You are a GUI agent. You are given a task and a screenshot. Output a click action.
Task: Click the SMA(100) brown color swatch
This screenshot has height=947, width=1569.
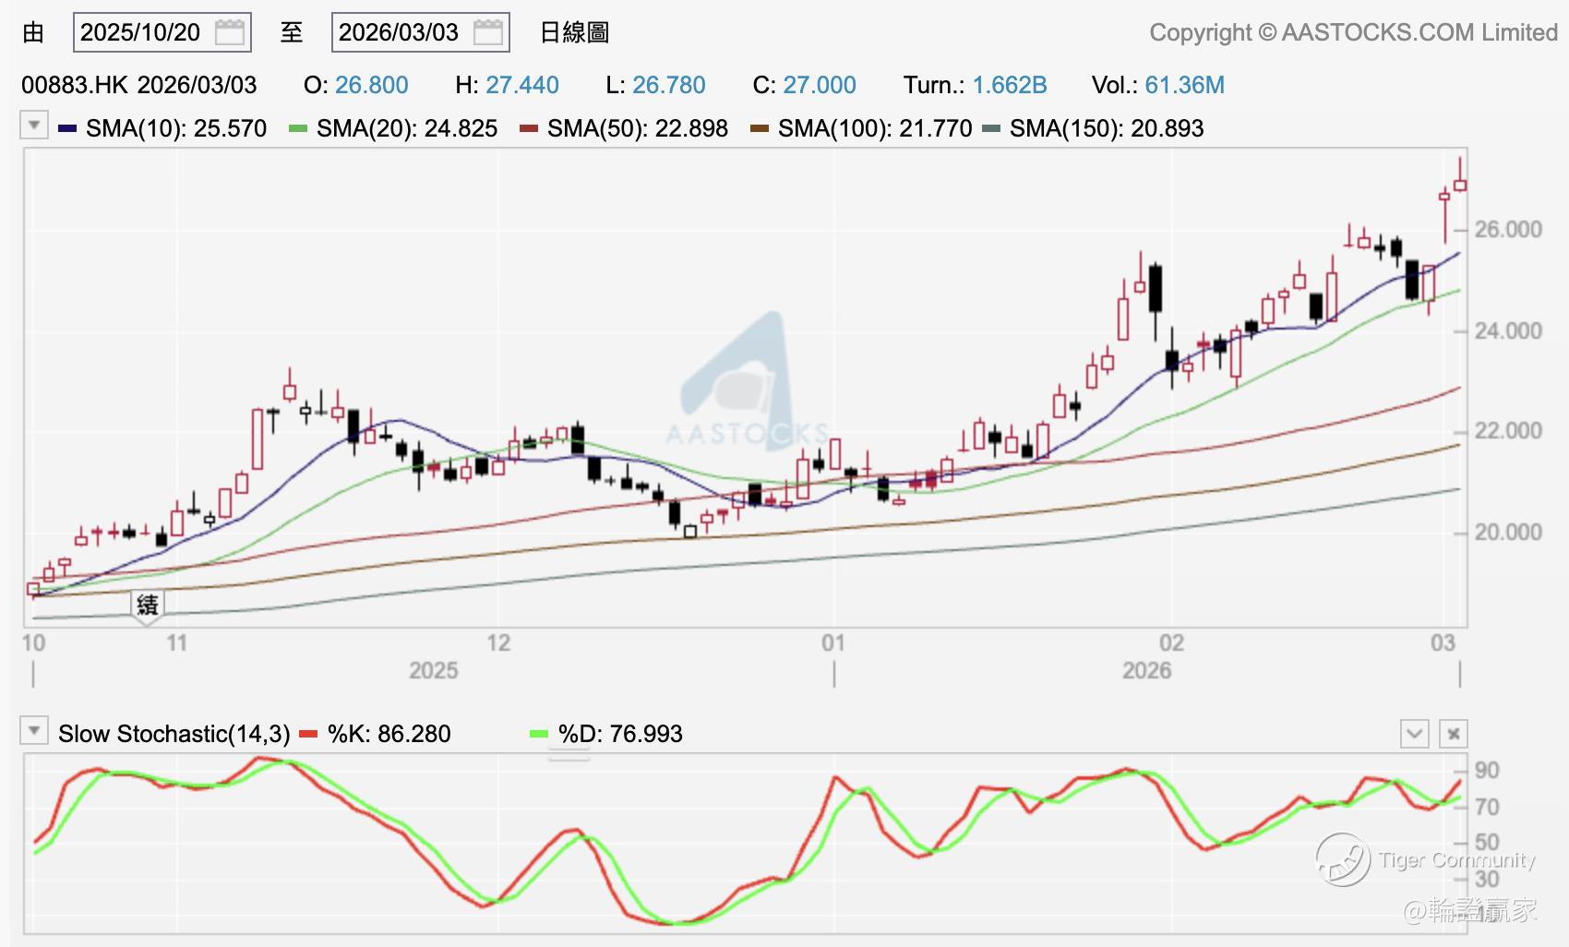coord(760,128)
